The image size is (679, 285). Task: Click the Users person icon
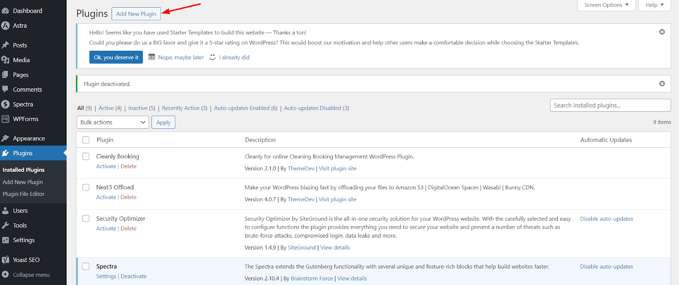[6, 210]
